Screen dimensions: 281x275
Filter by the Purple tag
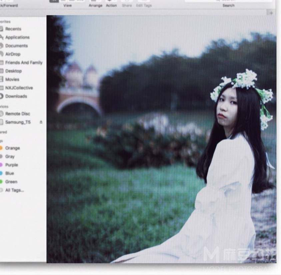tap(11, 165)
